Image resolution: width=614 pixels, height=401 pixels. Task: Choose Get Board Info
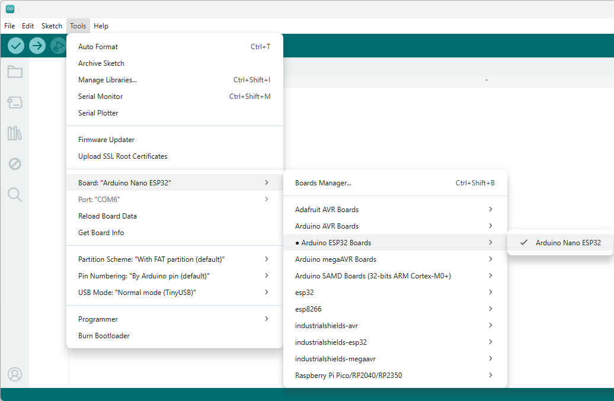(175, 232)
